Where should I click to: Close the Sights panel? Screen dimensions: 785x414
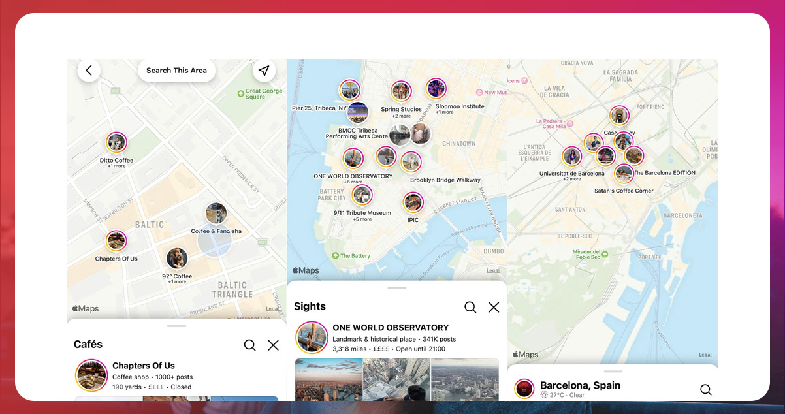494,307
